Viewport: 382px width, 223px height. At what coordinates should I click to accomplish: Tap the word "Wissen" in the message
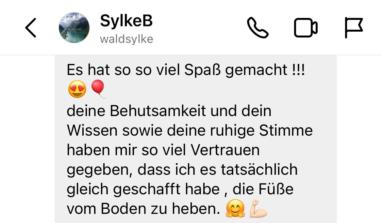point(92,131)
